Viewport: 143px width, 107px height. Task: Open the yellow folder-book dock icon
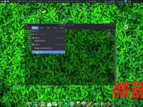(78, 104)
